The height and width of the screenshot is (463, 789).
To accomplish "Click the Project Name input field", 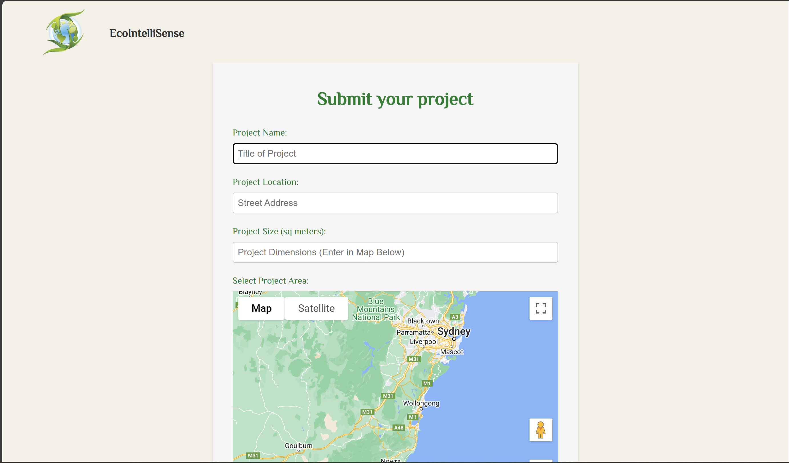I will point(395,153).
